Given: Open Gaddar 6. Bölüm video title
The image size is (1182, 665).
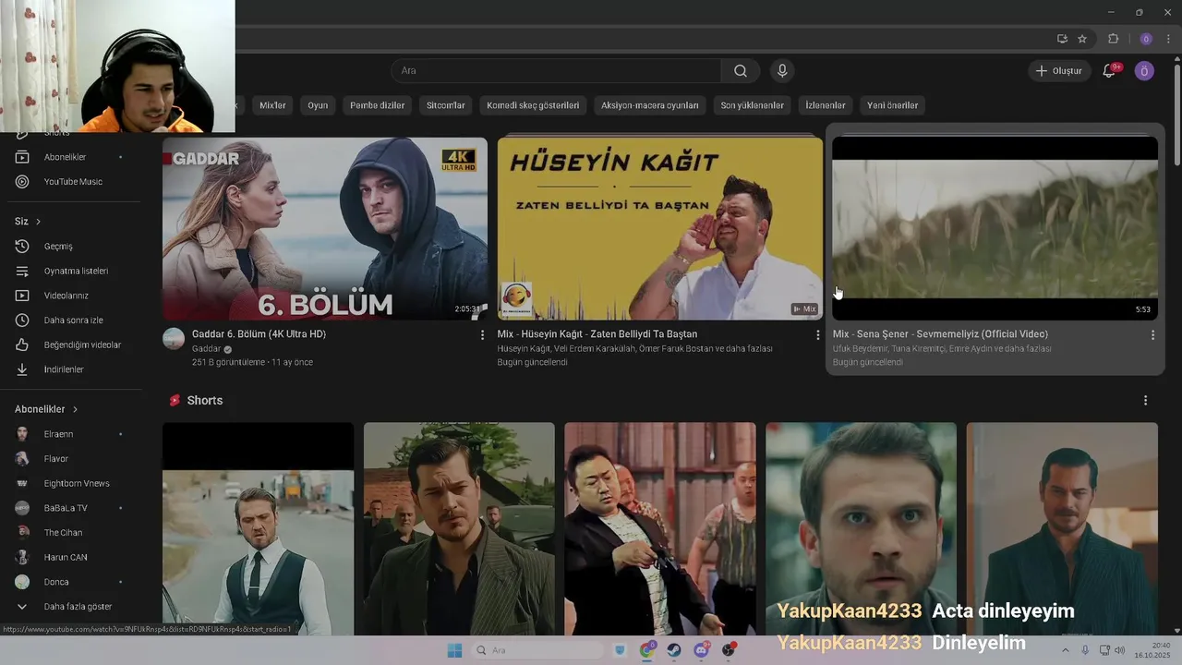Looking at the screenshot, I should coord(259,334).
